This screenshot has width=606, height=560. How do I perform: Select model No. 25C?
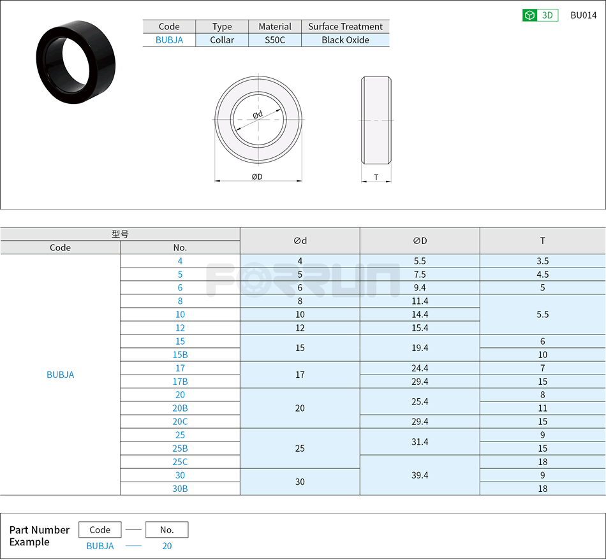coord(180,462)
